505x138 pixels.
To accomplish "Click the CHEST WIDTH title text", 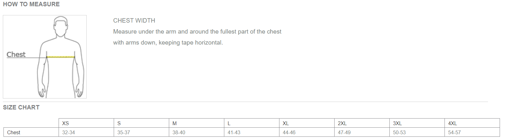I will point(134,21).
